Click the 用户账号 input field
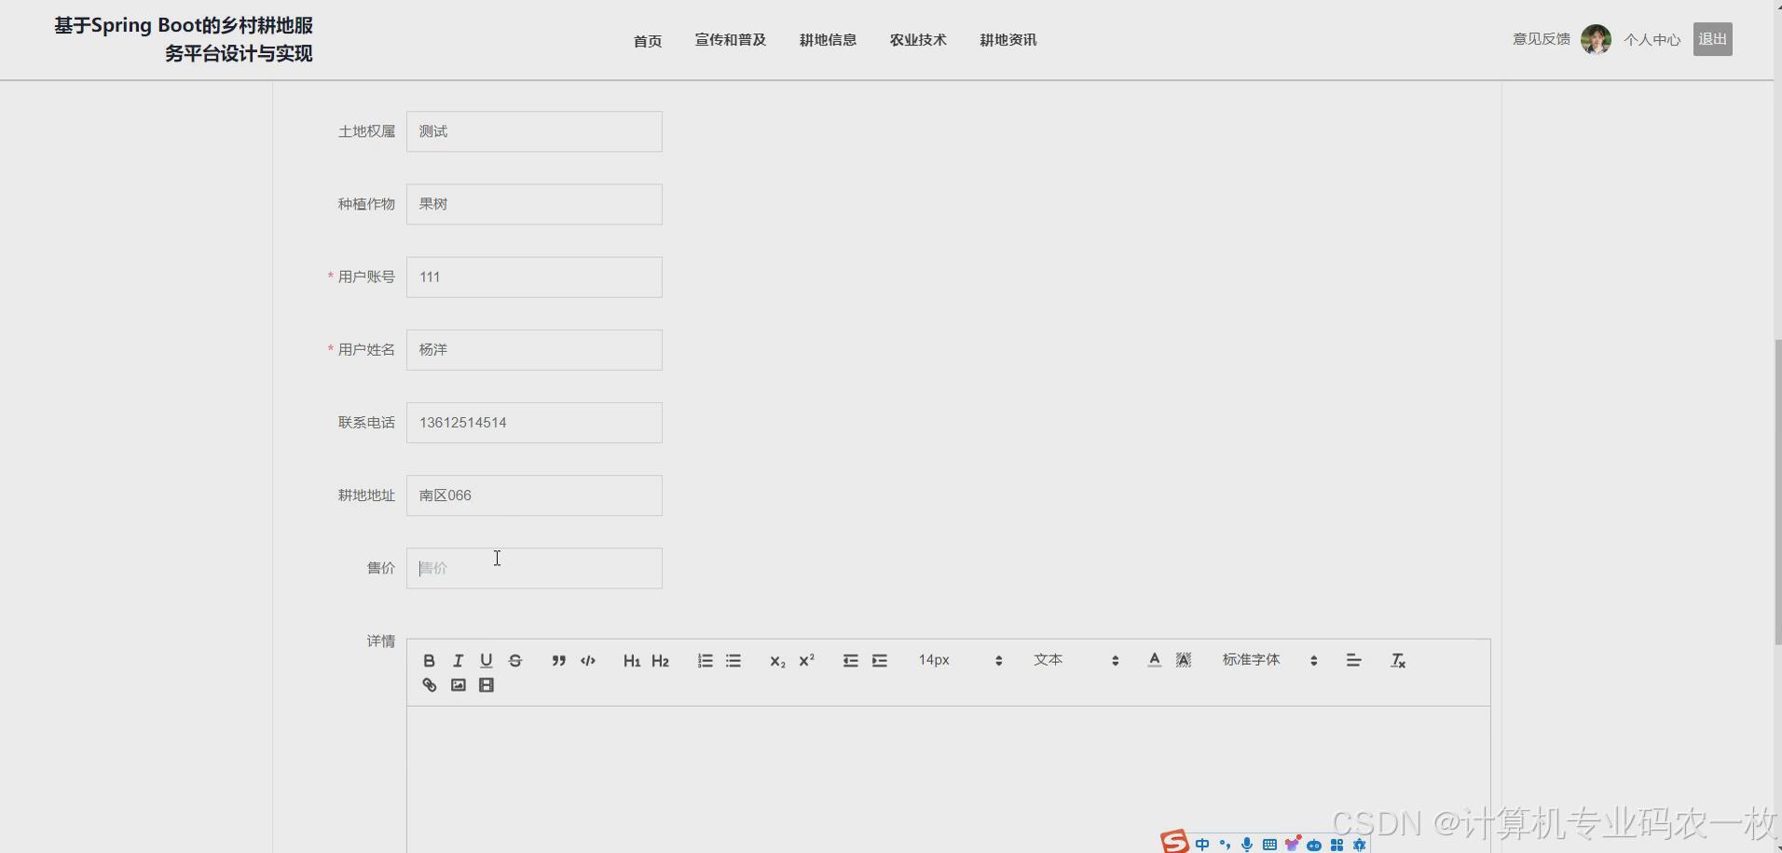Screen dimensions: 1782x853 (534, 278)
